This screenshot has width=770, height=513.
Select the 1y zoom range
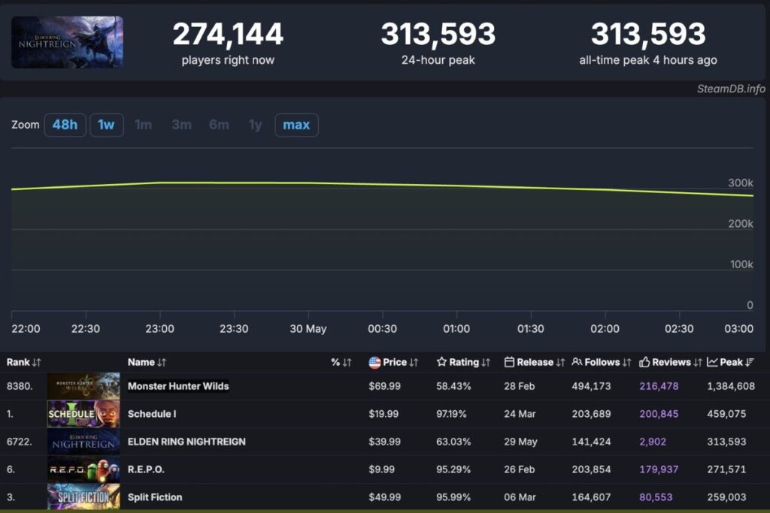coord(256,125)
